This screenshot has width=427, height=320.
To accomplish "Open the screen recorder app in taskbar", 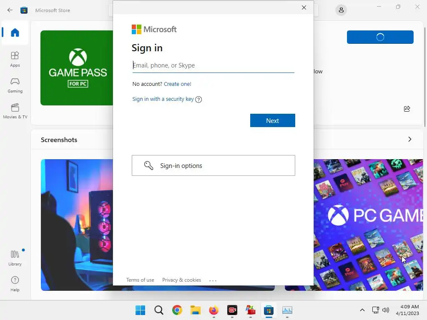I will (232, 310).
